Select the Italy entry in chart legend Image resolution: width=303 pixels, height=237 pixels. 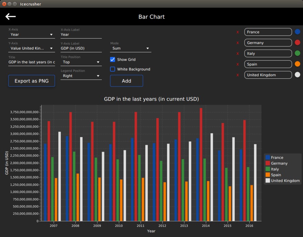point(272,169)
